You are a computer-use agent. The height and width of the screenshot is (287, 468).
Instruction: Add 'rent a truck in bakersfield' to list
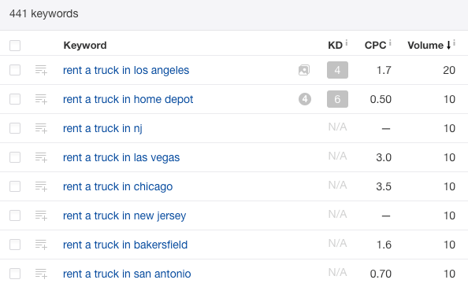[41, 245]
